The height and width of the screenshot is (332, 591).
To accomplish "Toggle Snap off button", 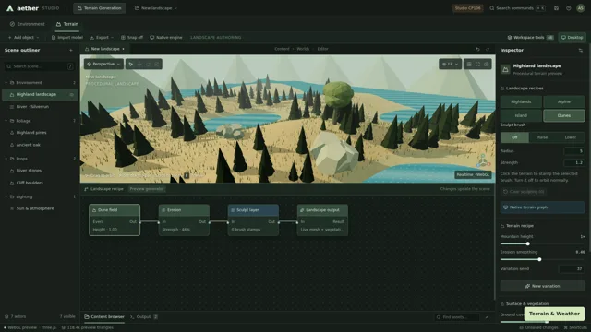I will pyautogui.click(x=131, y=37).
